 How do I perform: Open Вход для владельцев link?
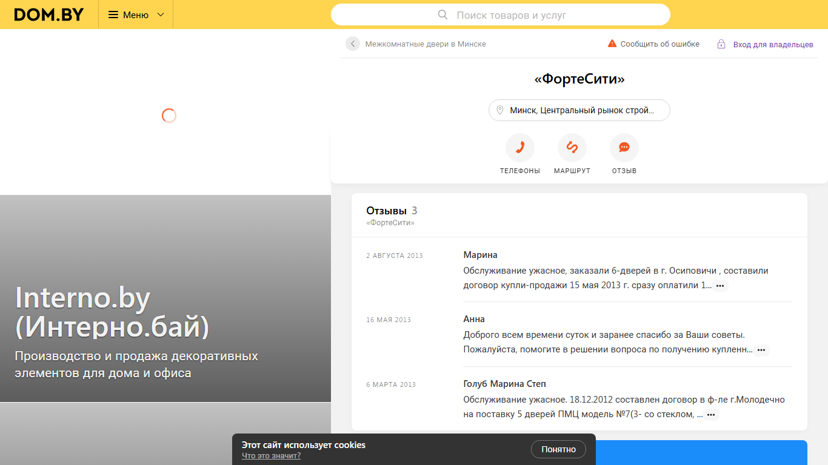pyautogui.click(x=773, y=44)
